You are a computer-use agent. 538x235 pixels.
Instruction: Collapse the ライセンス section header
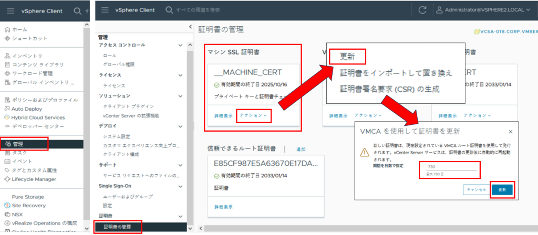(181, 75)
